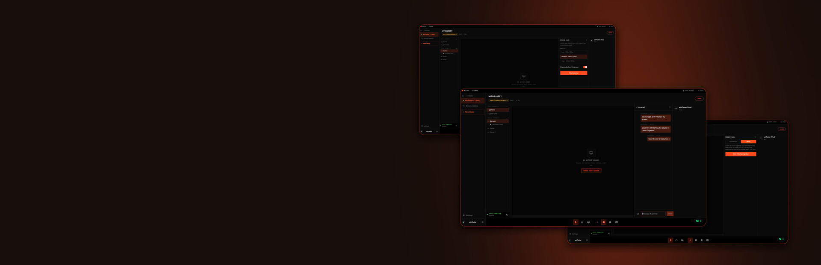
Task: Collapse the Voice Channels section in the front window
Action: pyautogui.click(x=507, y=118)
